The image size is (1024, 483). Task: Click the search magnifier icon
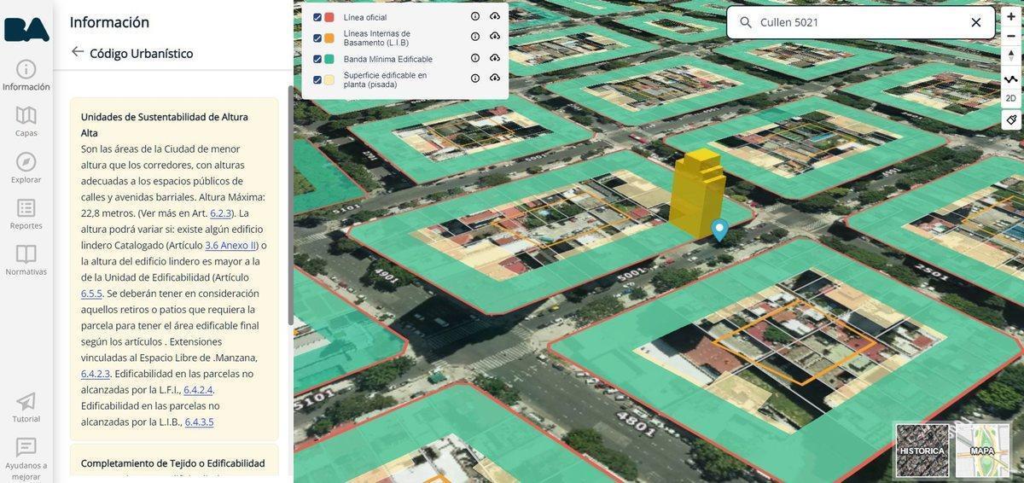[745, 22]
